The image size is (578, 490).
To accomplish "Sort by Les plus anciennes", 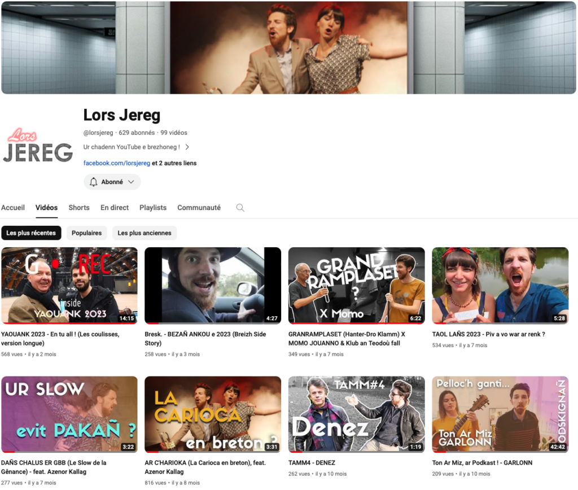I will 144,233.
